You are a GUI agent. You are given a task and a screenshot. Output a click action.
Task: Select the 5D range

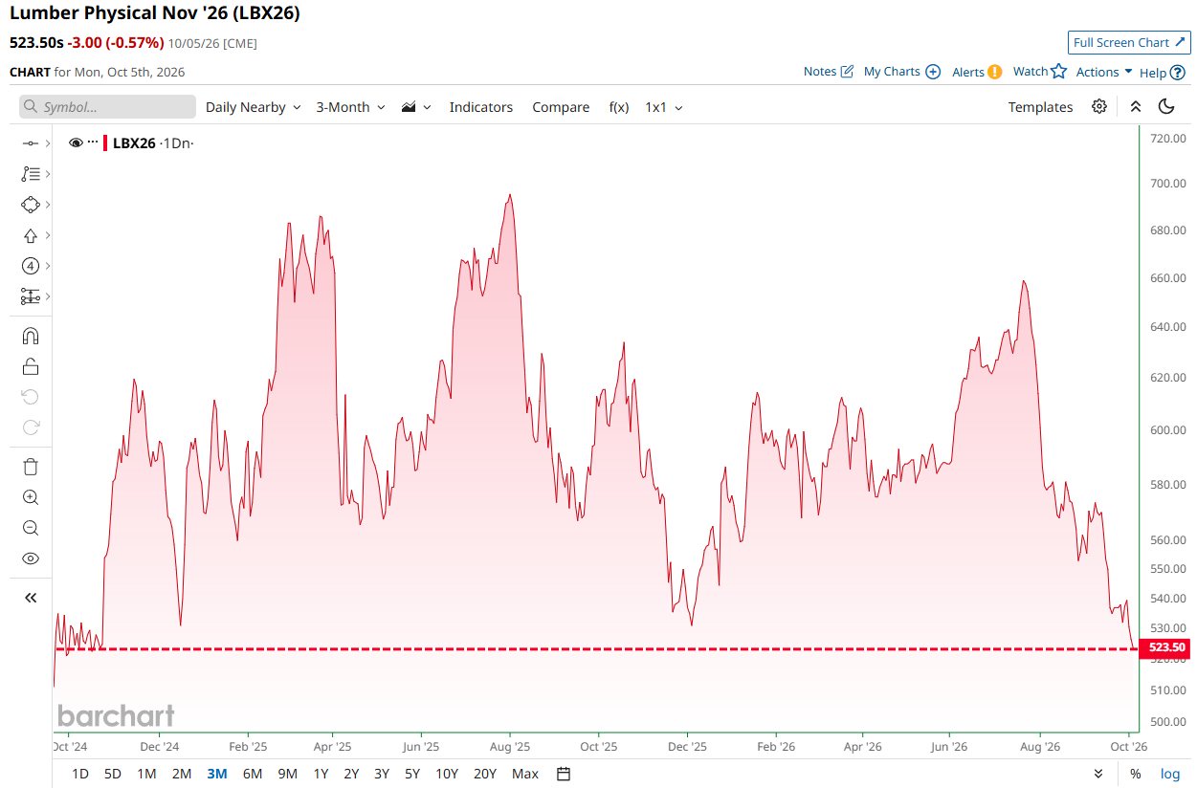click(x=113, y=774)
